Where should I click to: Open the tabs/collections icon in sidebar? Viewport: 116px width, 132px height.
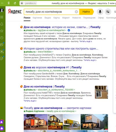pyautogui.click(x=2, y=45)
